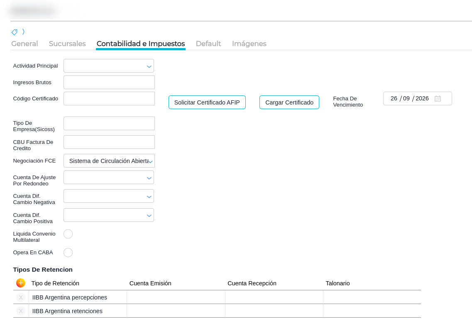Toggle Liquida Convenio Multilateral checkbox
The image size is (472, 326).
point(68,234)
